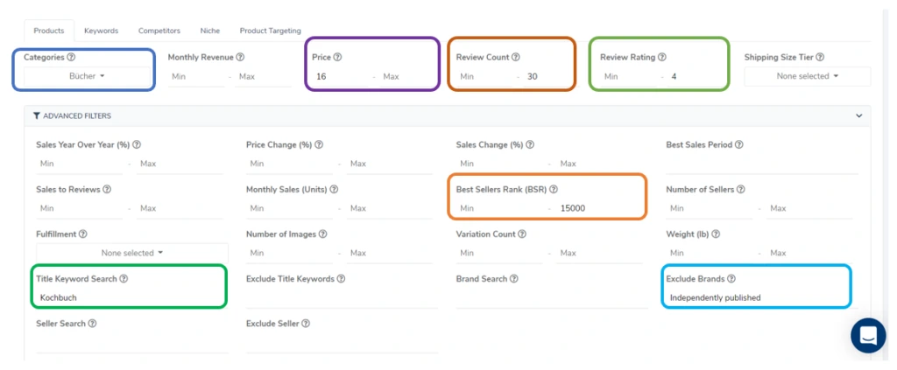Click Title Keyword Search help icon

124,279
